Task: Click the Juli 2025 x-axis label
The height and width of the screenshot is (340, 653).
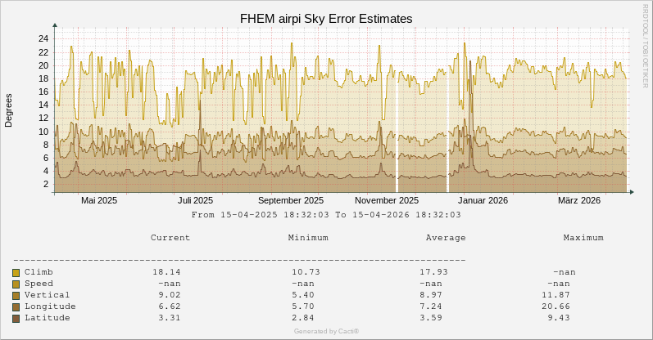Action: coord(195,200)
